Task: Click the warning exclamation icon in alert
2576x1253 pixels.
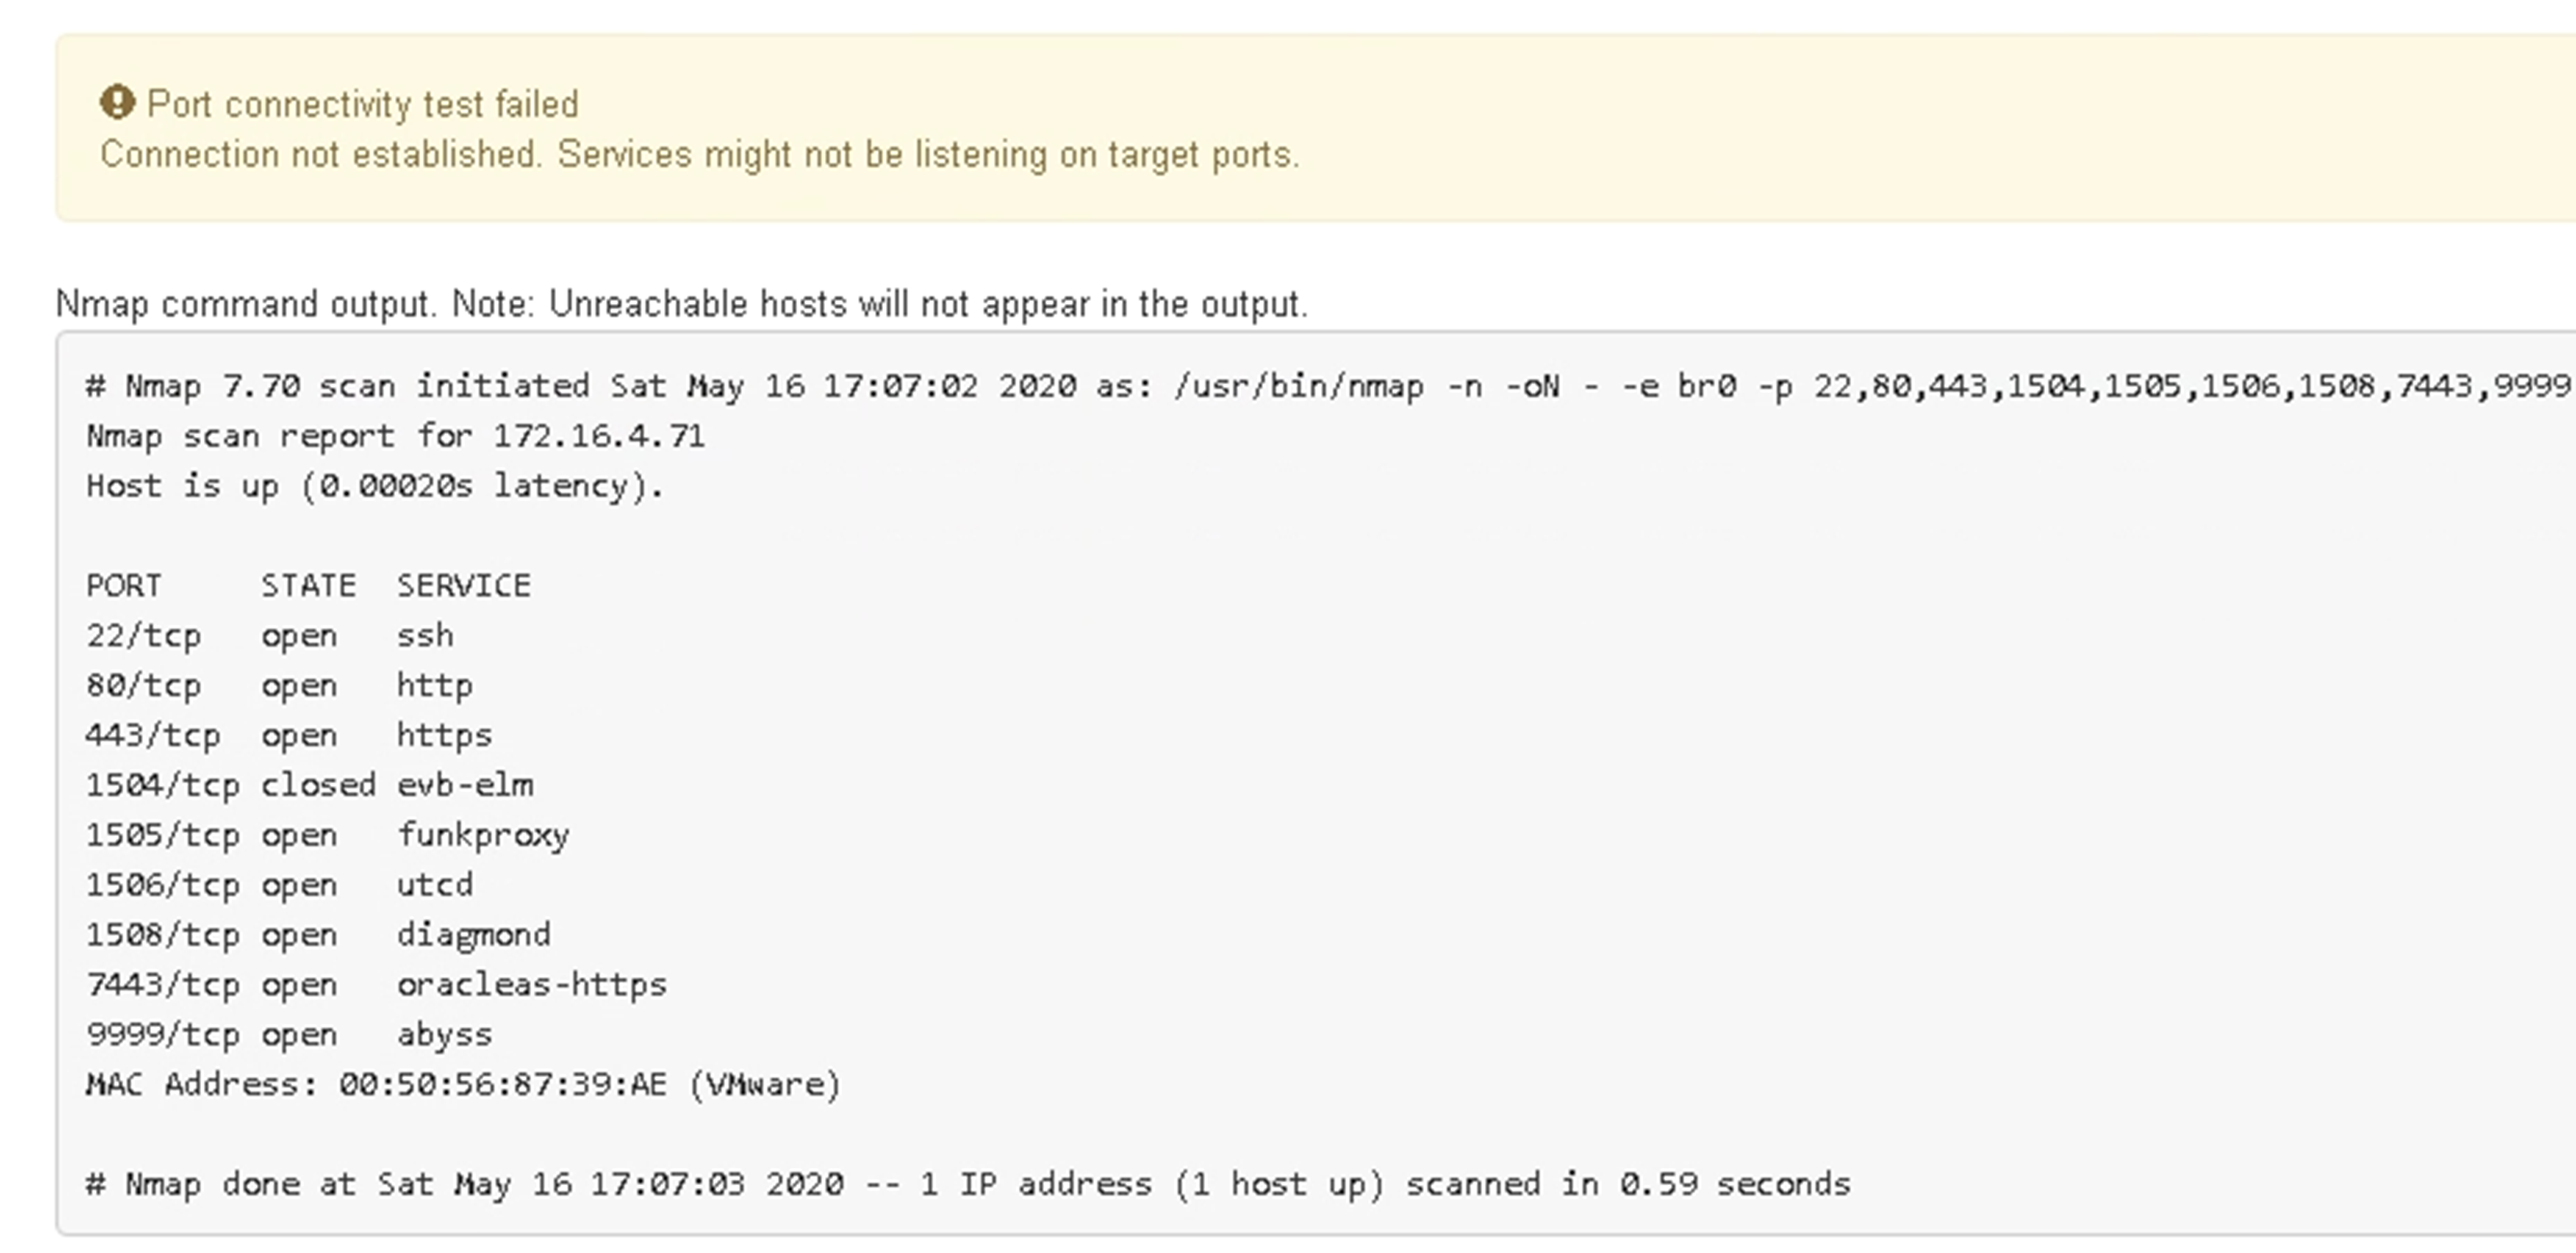Action: point(117,103)
